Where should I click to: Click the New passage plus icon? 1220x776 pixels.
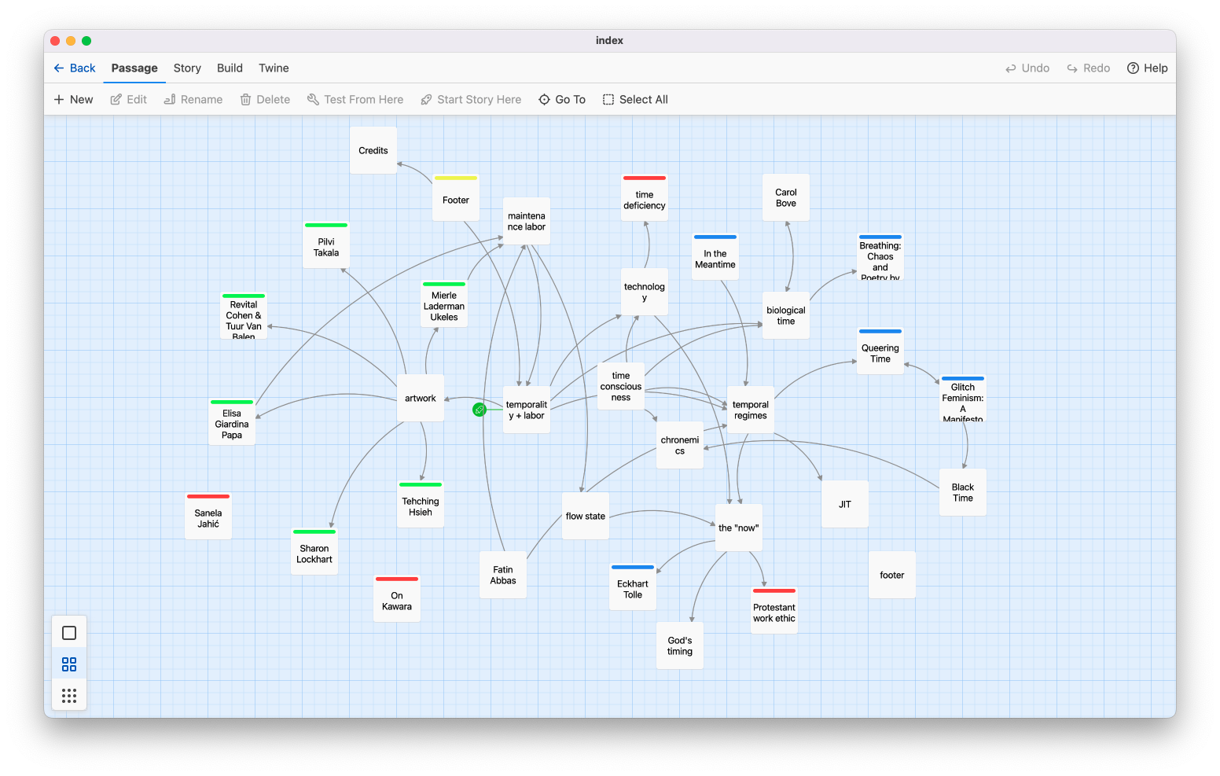[x=59, y=100]
